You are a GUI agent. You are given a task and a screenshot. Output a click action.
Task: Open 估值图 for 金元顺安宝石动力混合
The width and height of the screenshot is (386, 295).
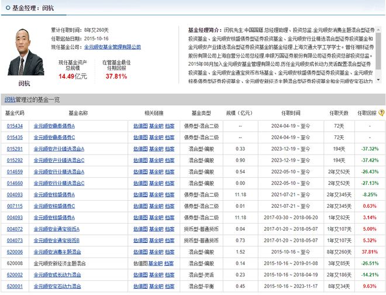coord(140,286)
